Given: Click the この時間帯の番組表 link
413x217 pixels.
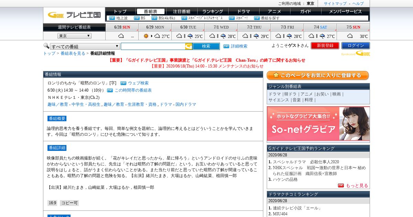Looking at the screenshot, I should (133, 90).
